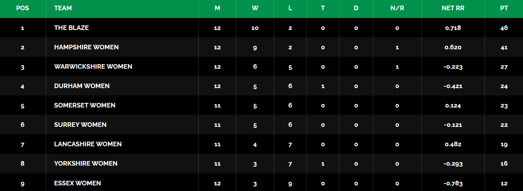Select SOMERSET WOMEN in standings
The width and height of the screenshot is (523, 191).
tap(85, 105)
